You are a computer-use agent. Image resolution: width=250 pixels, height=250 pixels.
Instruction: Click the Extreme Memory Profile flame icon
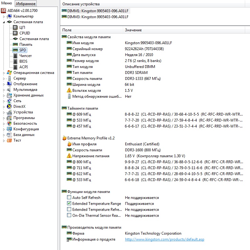click(65, 138)
